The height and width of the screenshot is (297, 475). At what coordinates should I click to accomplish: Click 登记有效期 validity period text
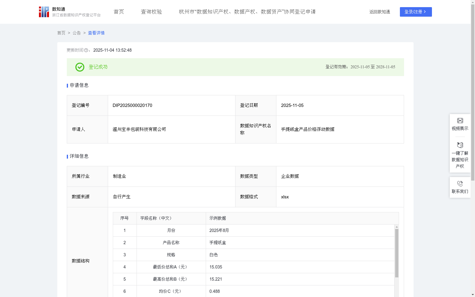click(x=360, y=67)
